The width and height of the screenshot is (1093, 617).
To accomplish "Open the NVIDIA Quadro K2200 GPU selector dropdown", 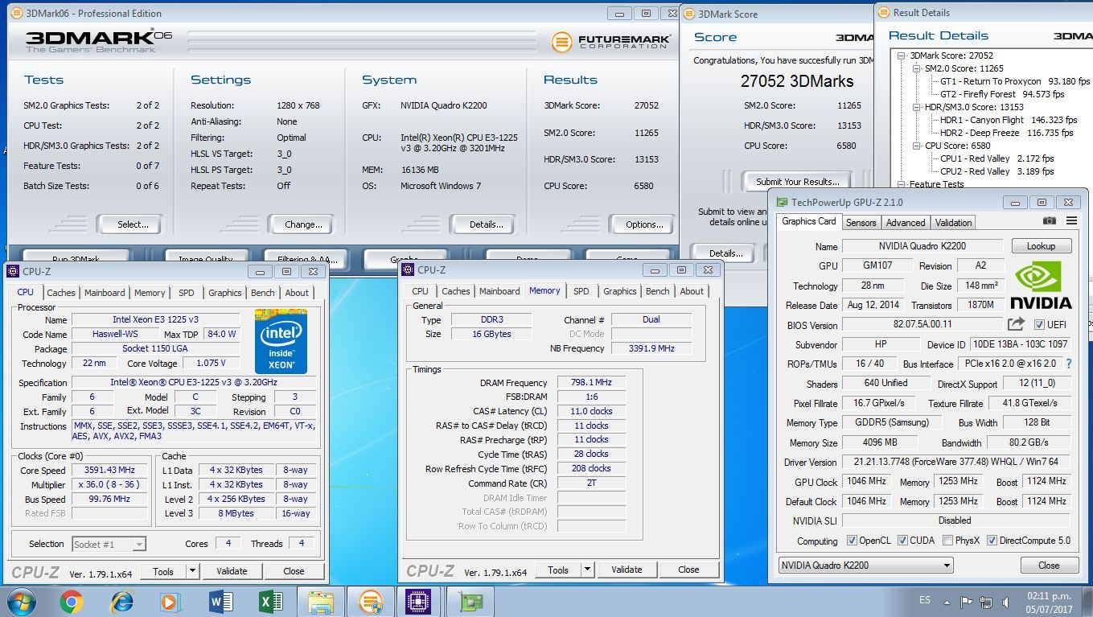I will pos(865,565).
